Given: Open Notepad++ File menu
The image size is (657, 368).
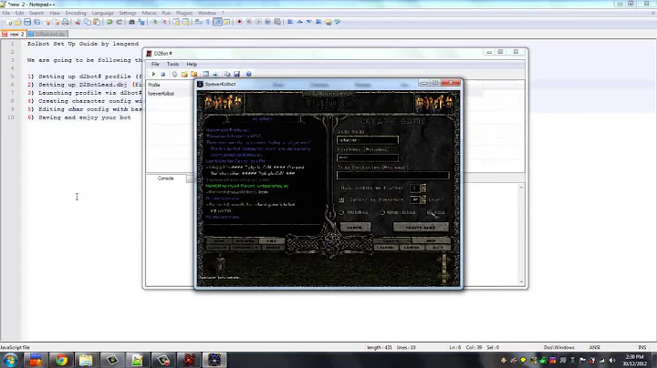Looking at the screenshot, I should click(5, 13).
